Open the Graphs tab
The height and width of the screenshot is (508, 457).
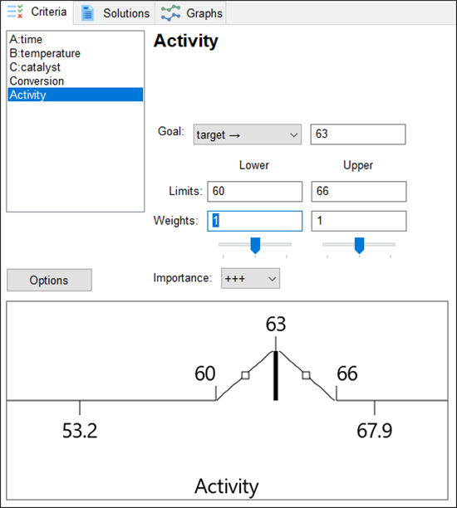coord(191,13)
